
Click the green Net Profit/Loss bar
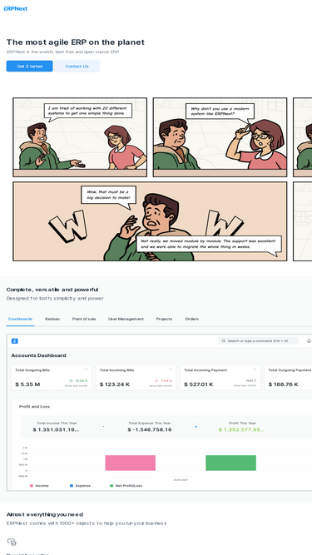pyautogui.click(x=231, y=463)
